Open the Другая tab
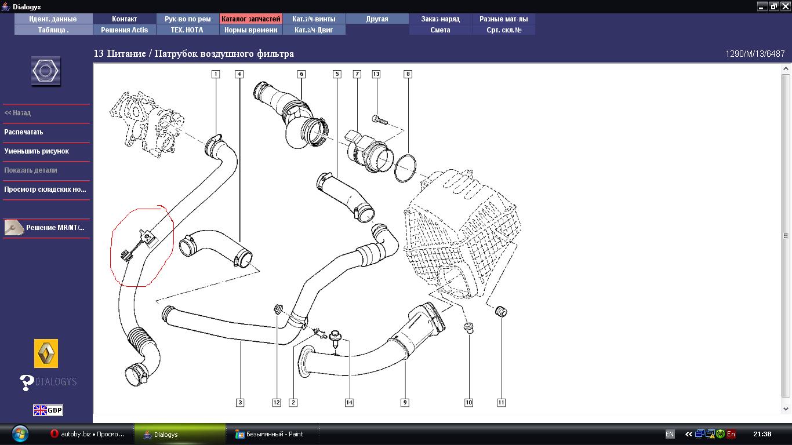This screenshot has width=792, height=445. click(x=377, y=19)
